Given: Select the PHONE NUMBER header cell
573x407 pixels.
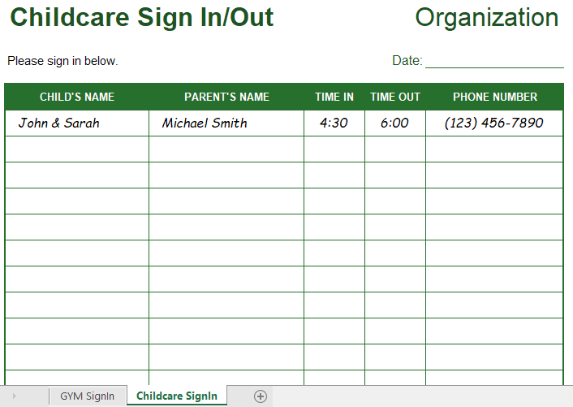Looking at the screenshot, I should tap(495, 97).
